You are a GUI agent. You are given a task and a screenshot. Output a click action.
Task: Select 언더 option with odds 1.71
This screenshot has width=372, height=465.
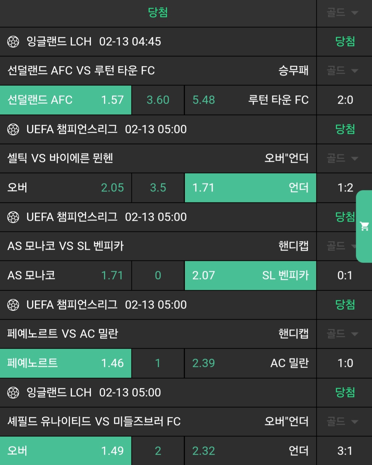coord(250,188)
